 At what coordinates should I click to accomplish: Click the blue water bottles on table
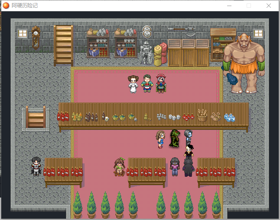pyautogui.click(x=230, y=117)
